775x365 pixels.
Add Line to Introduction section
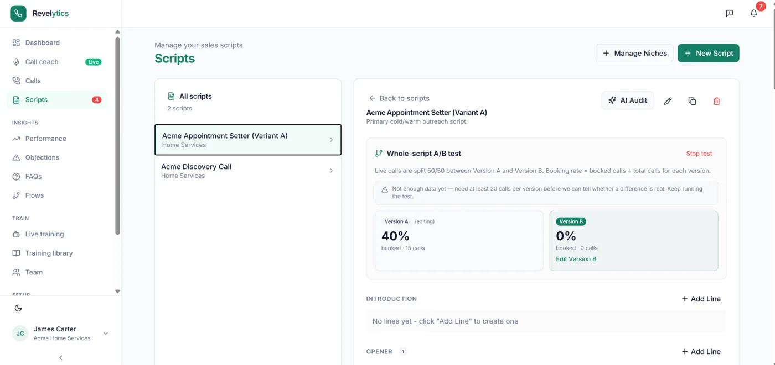701,299
